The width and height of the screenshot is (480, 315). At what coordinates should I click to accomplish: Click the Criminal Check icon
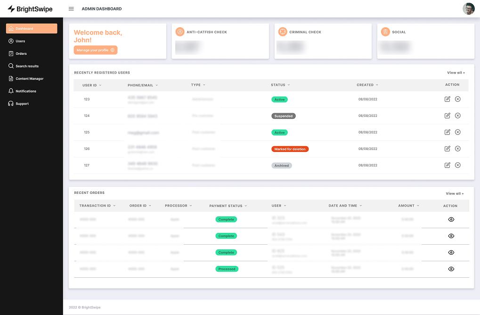click(283, 32)
